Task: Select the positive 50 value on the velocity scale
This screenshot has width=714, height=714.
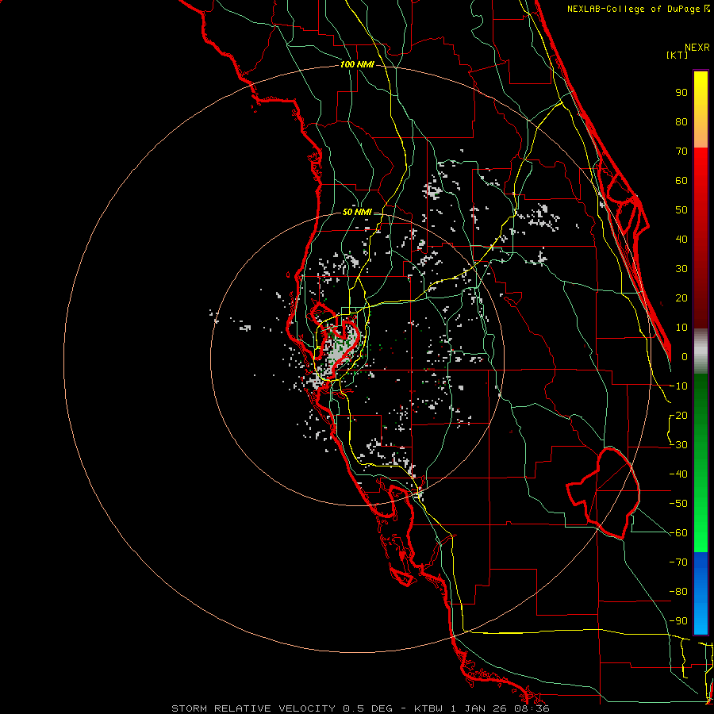Action: [681, 210]
